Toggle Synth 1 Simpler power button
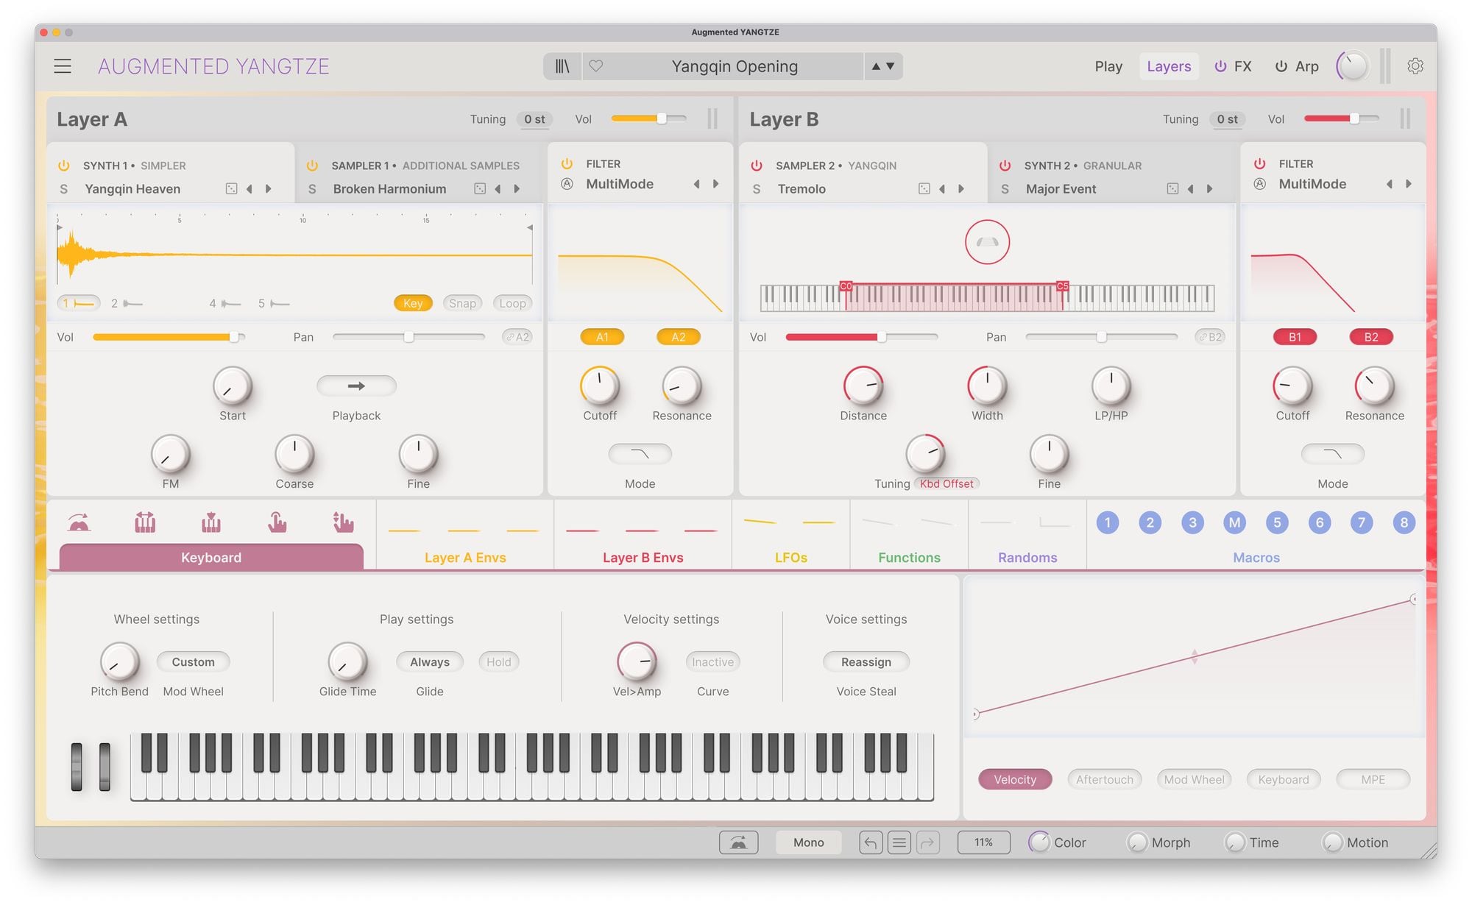 (64, 166)
